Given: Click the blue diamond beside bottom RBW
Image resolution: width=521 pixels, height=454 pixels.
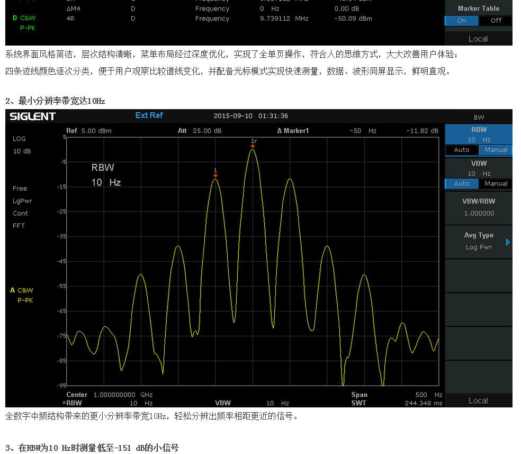Looking at the screenshot, I should click(64, 403).
